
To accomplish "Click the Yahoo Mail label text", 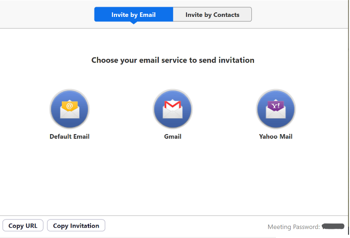I will click(276, 137).
